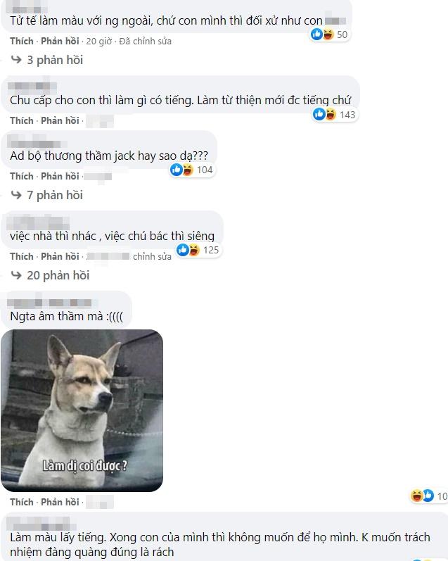Expand the '20 phản hồi' replies thread
Image resolution: width=448 pixels, height=561 pixels.
(x=58, y=275)
